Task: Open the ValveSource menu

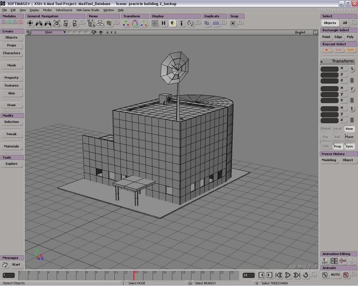Action: [x=64, y=10]
